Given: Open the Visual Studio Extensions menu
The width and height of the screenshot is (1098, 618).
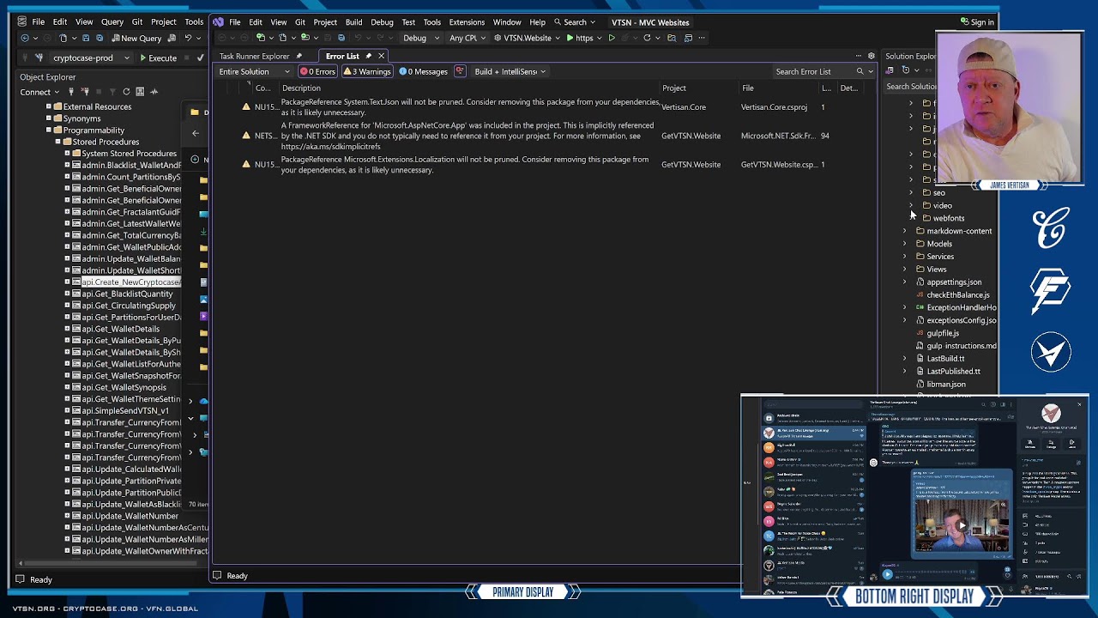Looking at the screenshot, I should [467, 22].
